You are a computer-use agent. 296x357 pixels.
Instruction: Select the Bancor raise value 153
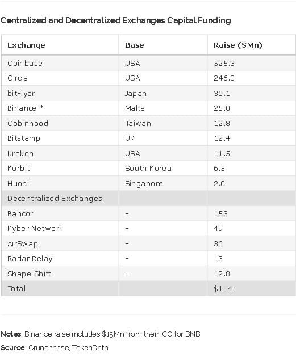click(x=220, y=213)
